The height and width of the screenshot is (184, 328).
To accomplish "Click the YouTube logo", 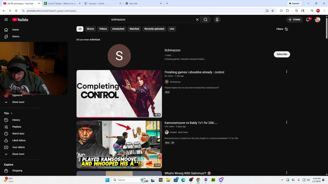I will [x=20, y=20].
